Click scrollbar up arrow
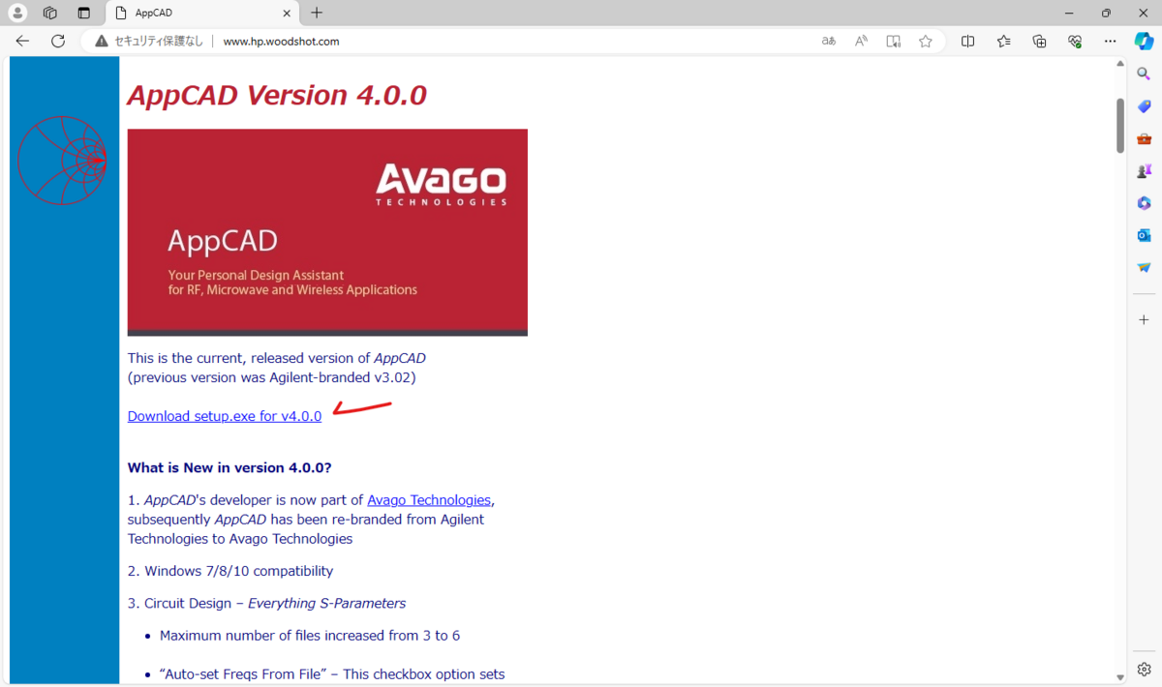Viewport: 1162px width, 687px height. (x=1120, y=63)
